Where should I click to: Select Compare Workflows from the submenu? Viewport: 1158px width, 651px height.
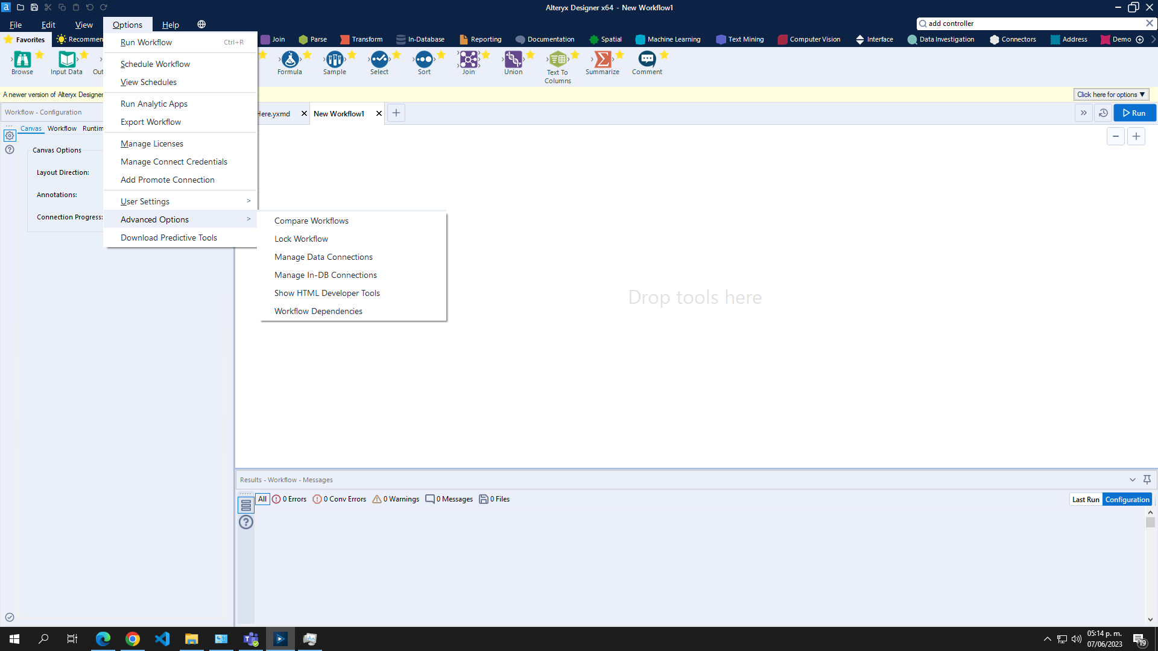coord(311,221)
